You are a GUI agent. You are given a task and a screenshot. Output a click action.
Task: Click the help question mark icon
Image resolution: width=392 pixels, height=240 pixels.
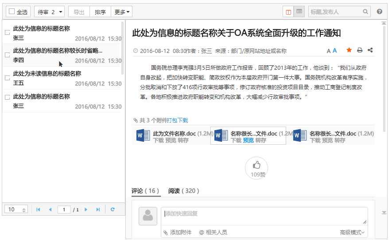[x=380, y=12]
